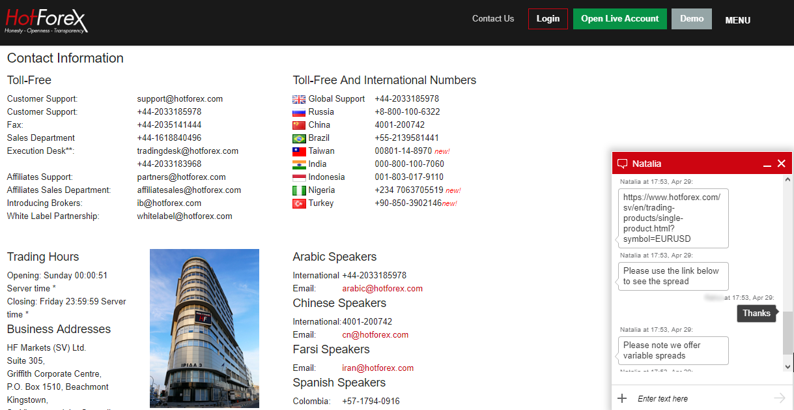Viewport: 794px width, 410px height.
Task: Click the Business Addresses heading
Action: tap(59, 329)
